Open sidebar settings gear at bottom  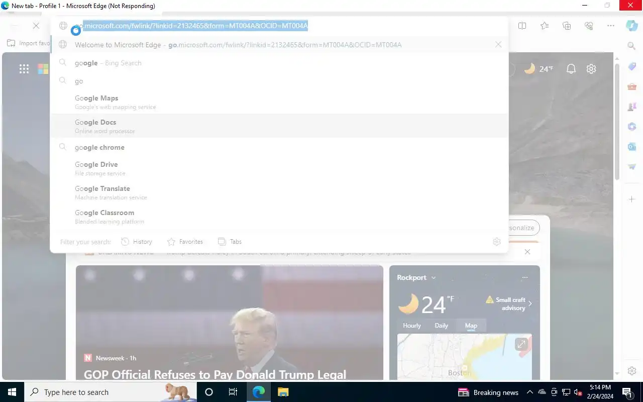(632, 371)
